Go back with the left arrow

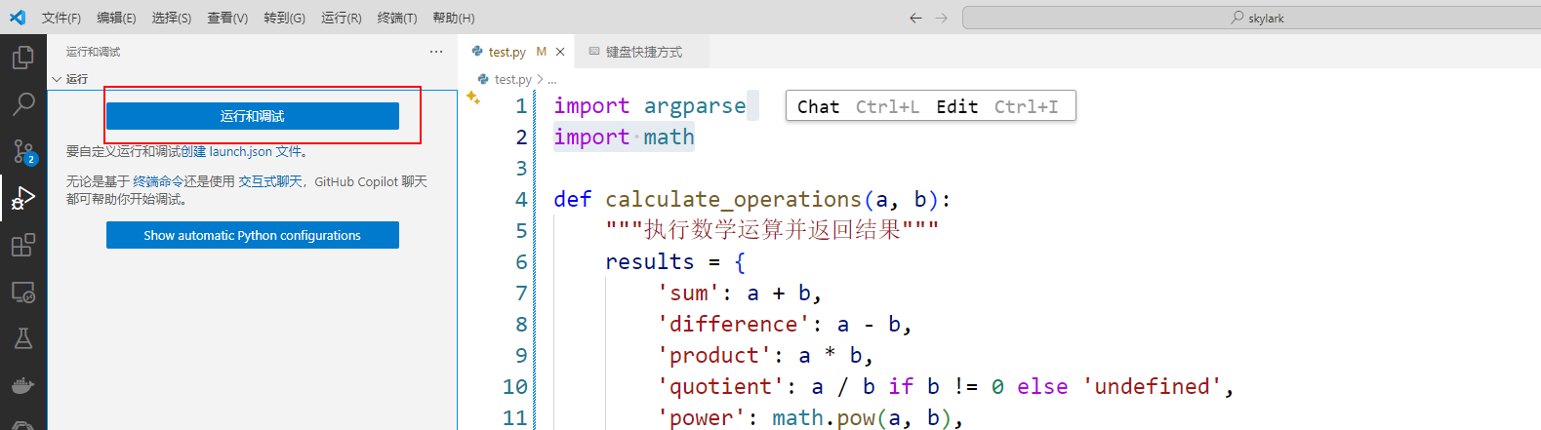(x=915, y=18)
